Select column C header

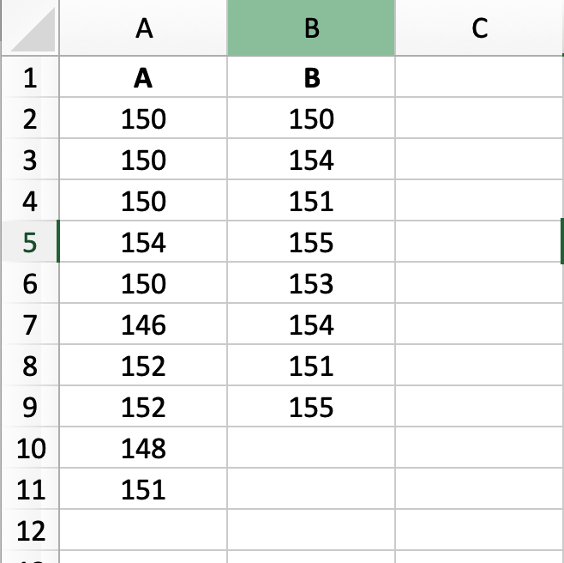pyautogui.click(x=479, y=29)
